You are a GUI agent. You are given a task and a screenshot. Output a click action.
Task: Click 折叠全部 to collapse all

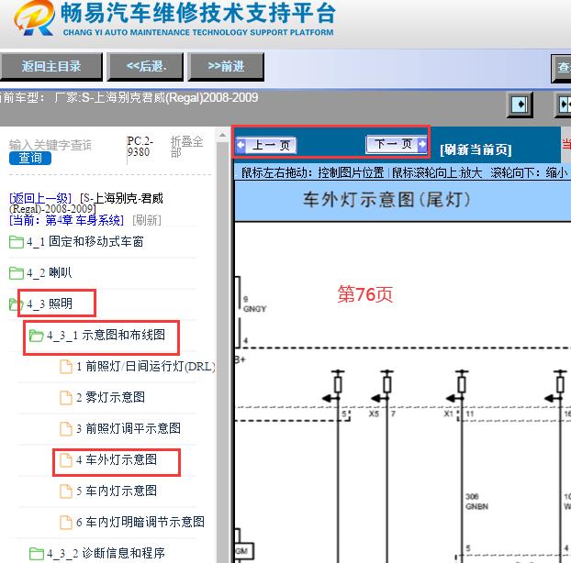point(186,147)
